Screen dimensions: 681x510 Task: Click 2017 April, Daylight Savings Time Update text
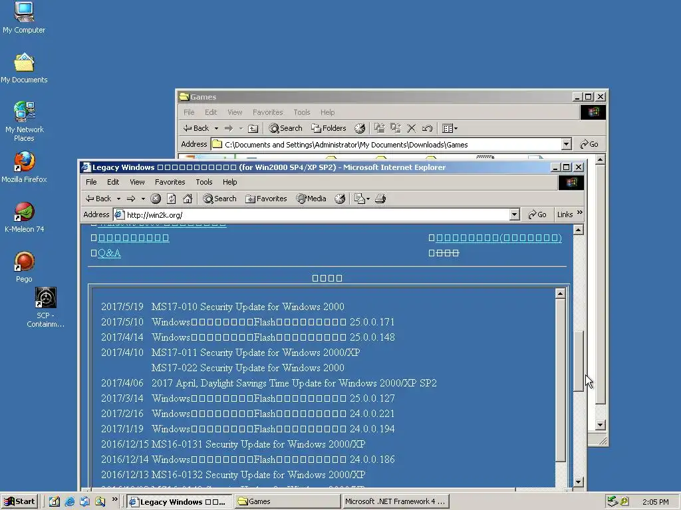click(294, 383)
